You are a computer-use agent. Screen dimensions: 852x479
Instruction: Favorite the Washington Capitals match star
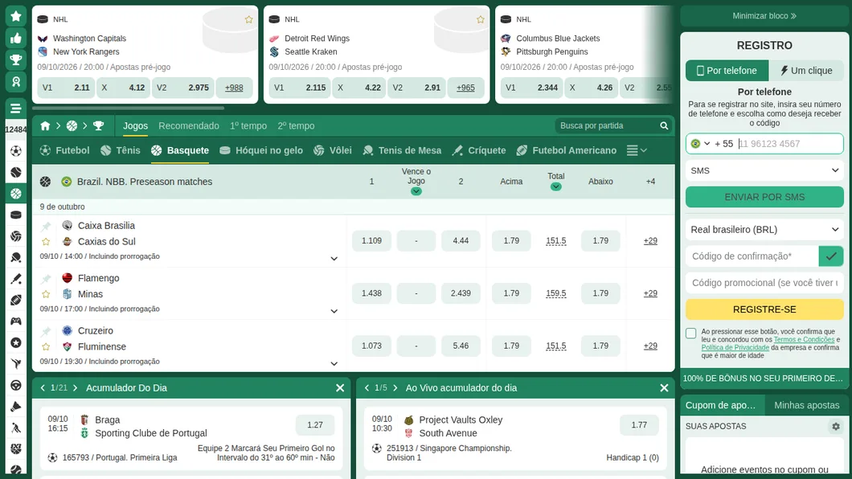249,19
